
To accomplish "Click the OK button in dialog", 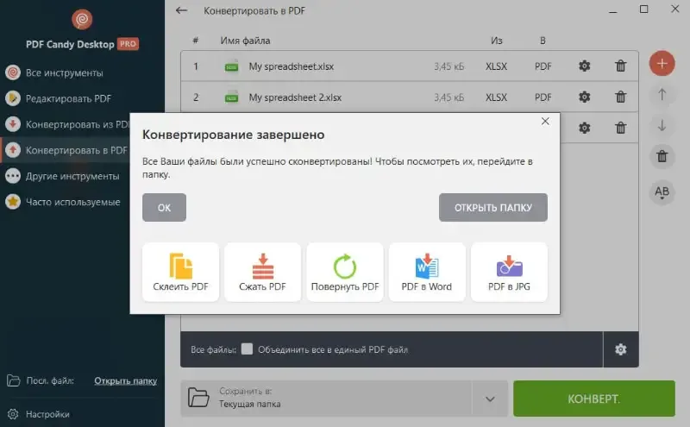I will coord(164,207).
